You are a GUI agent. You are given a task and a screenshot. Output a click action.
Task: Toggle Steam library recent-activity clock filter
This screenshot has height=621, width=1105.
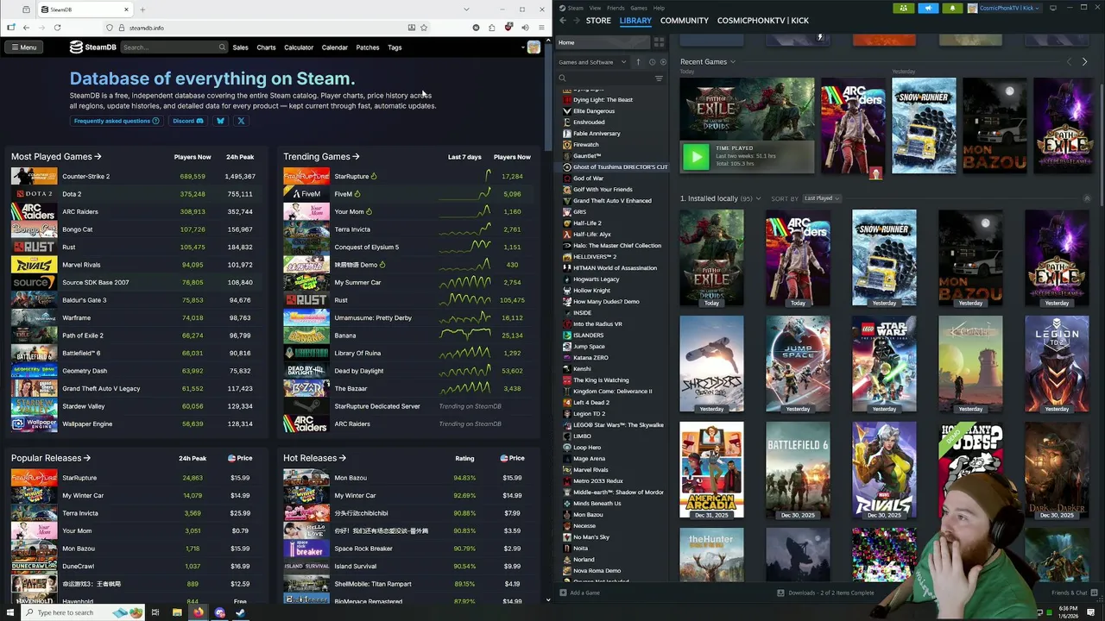[x=651, y=62]
